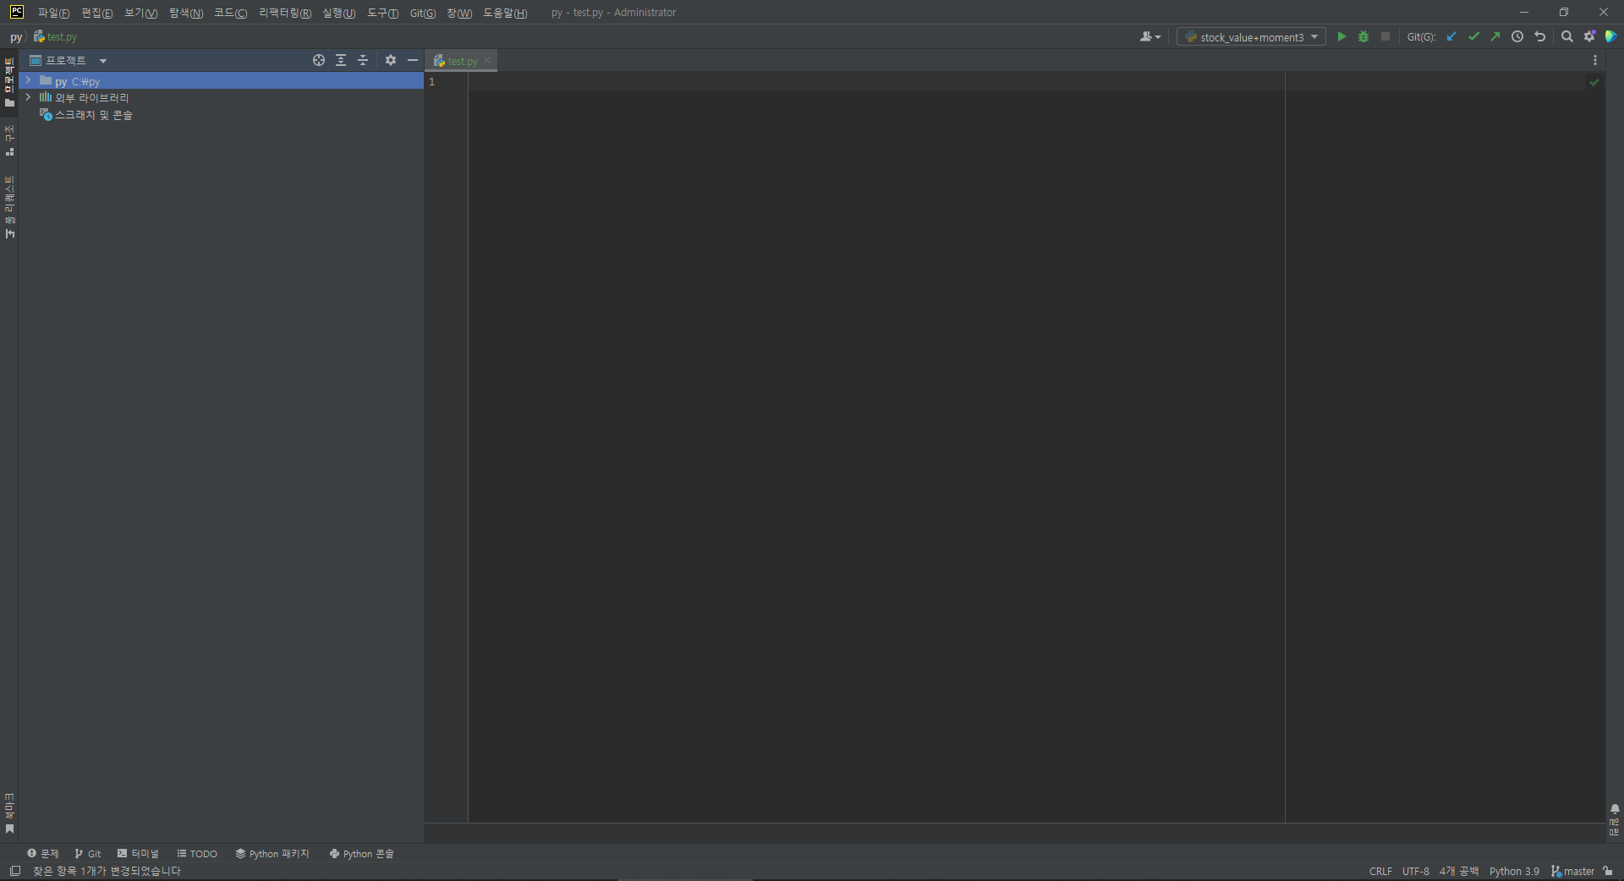Expand the 외부 라이브러리 node chevron
1624x881 pixels.
28,97
